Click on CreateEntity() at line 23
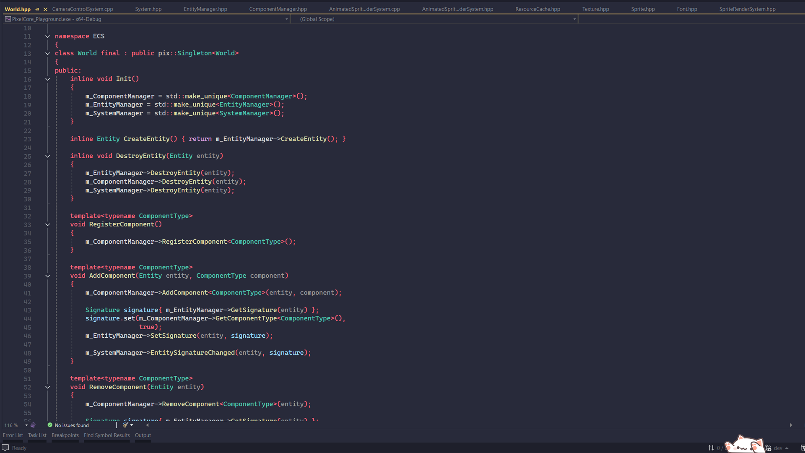 pos(150,139)
